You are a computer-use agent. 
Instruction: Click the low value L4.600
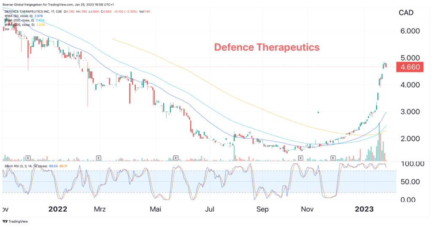coord(94,11)
